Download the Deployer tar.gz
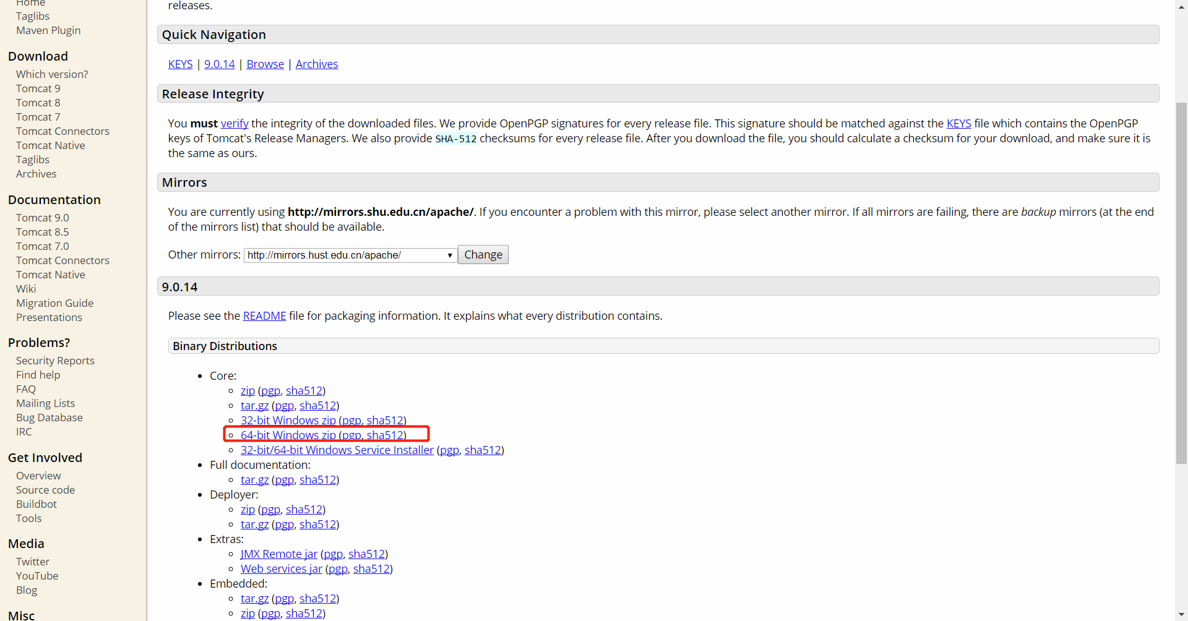Viewport: 1188px width, 621px height. [255, 525]
